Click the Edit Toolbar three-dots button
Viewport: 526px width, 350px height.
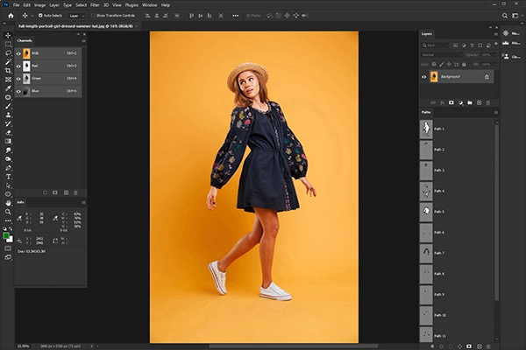pyautogui.click(x=8, y=220)
